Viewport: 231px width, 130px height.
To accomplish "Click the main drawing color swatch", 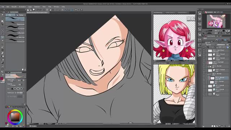I will [x=2, y=78].
